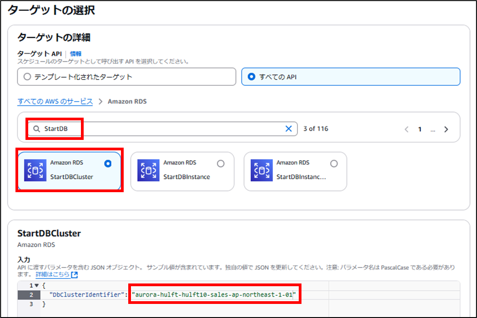Viewport: 477px width, 318px height.
Task: Click the StartDBInstance card label
Action: (x=186, y=177)
